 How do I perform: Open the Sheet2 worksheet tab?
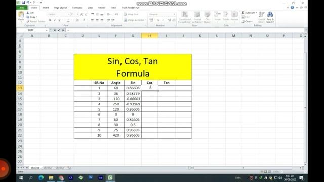click(x=47, y=168)
